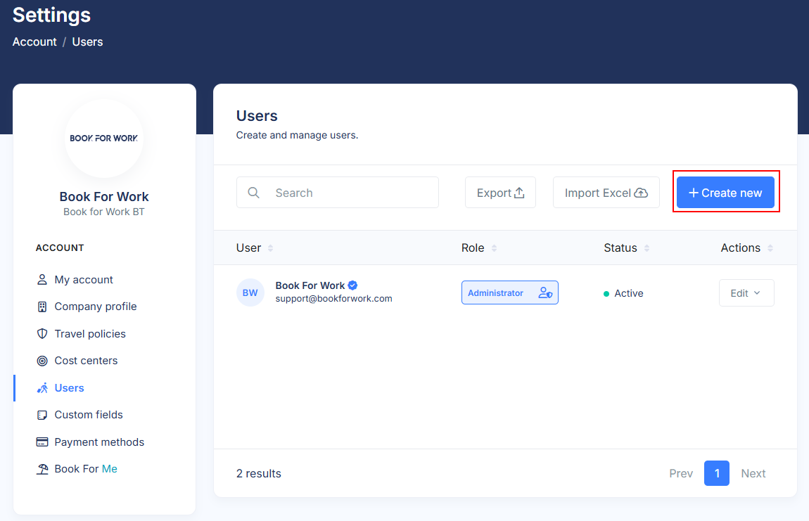Select Users in the sidebar navigation
This screenshot has width=809, height=521.
click(x=68, y=387)
